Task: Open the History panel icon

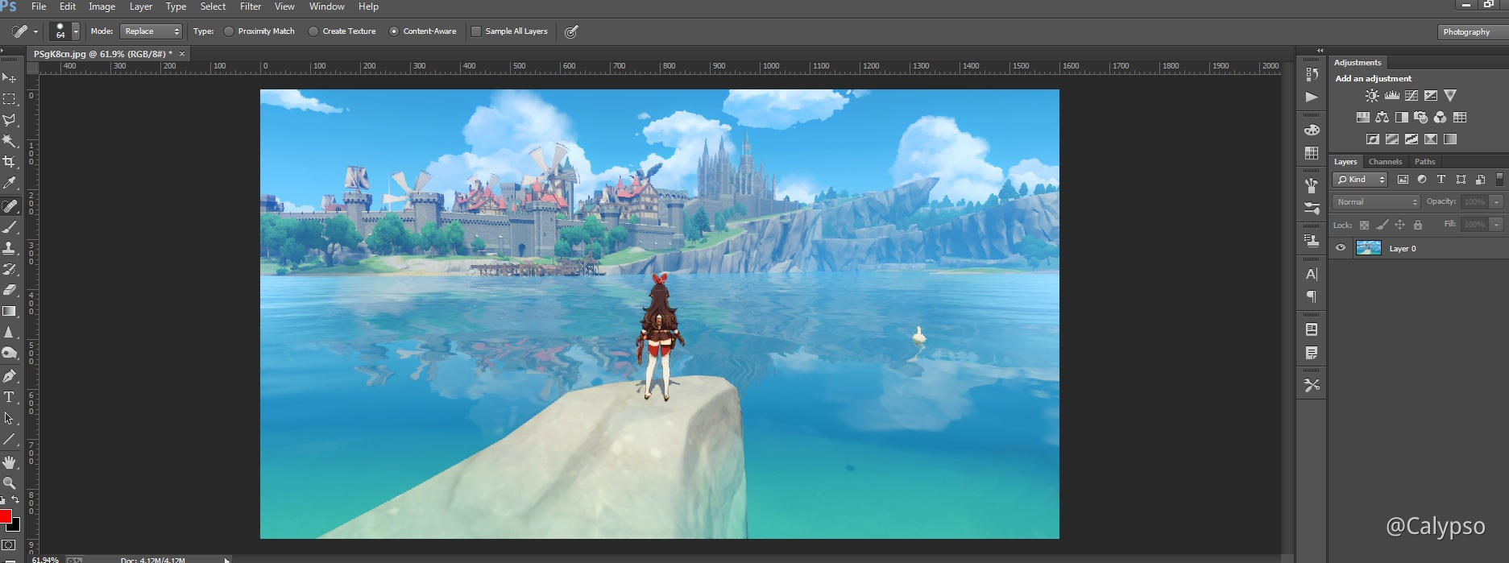Action: pyautogui.click(x=1312, y=74)
